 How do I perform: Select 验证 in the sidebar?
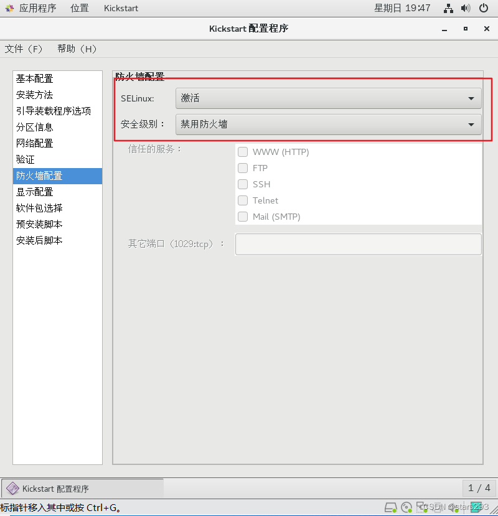coord(58,159)
